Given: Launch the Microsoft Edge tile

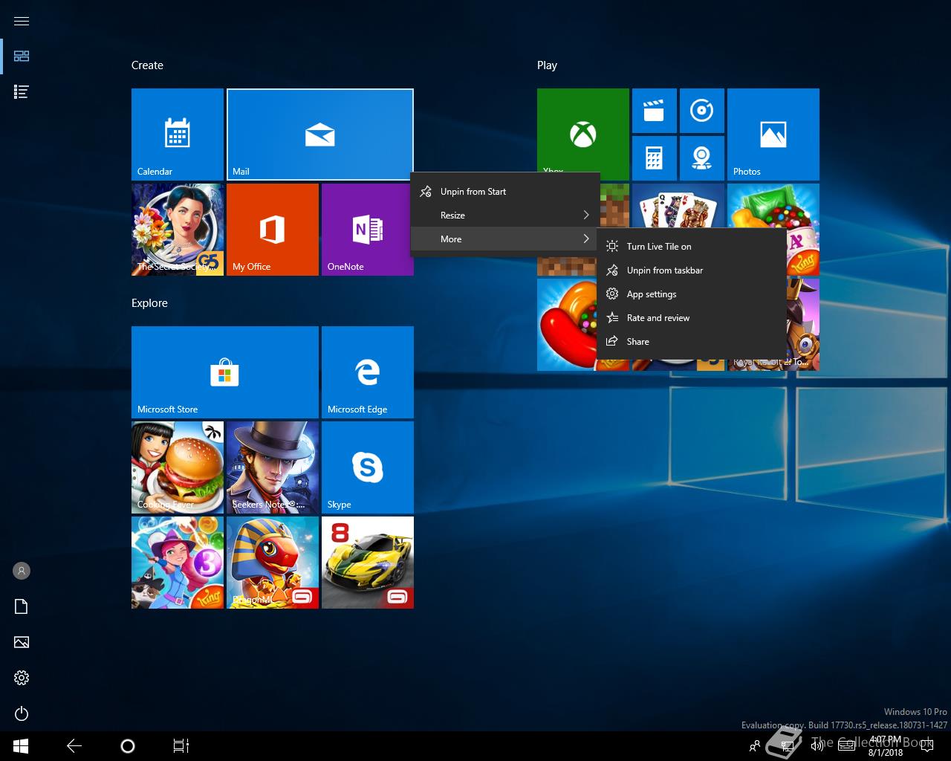Looking at the screenshot, I should click(368, 372).
